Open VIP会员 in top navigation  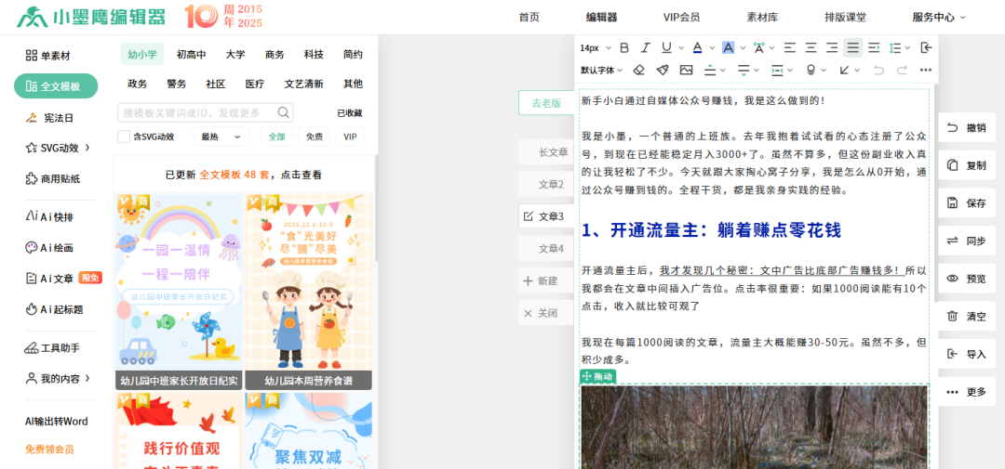pos(681,18)
